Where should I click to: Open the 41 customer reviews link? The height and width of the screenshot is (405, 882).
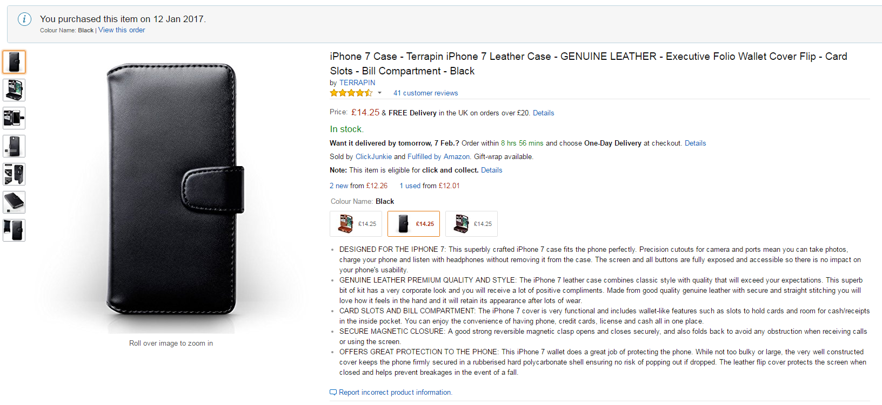pyautogui.click(x=425, y=93)
